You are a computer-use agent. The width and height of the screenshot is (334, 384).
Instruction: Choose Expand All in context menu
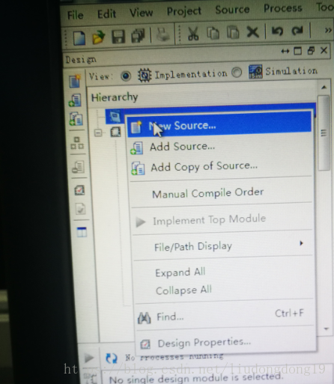coord(180,272)
